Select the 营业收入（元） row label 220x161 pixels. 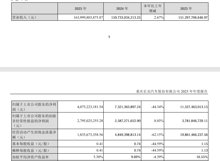click(x=24, y=17)
